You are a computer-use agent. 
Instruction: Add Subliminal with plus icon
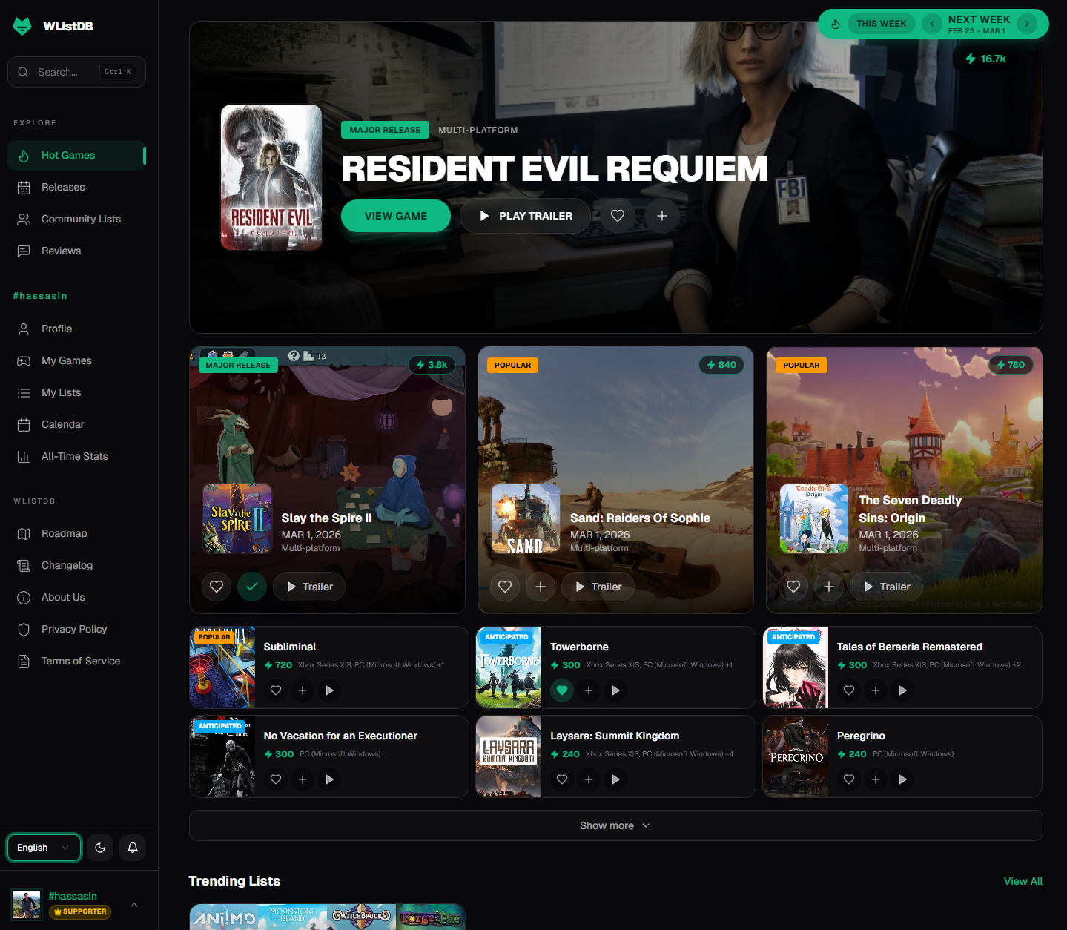click(x=303, y=690)
